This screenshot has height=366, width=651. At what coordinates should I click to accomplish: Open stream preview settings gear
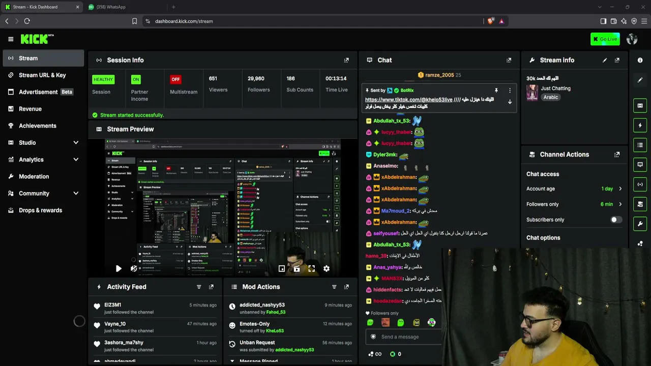pos(327,268)
